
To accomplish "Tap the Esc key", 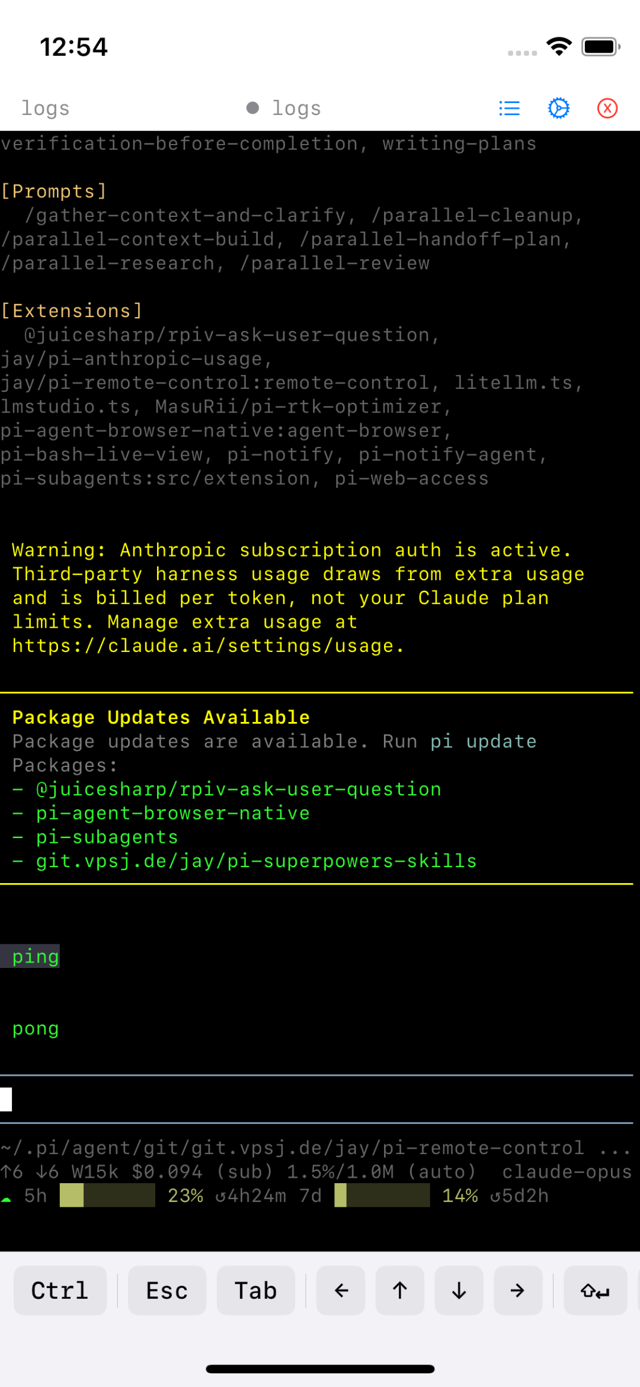I will (167, 1290).
